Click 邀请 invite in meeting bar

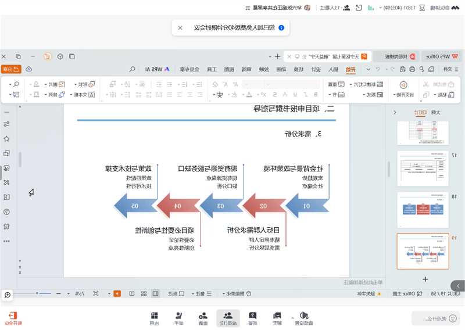[x=203, y=318]
